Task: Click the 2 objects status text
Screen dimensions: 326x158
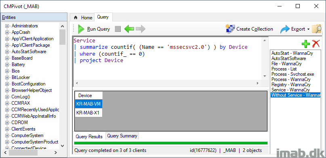Action: 252,150
